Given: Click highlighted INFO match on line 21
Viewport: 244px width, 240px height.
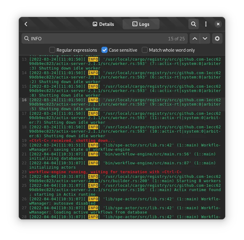Looking at the screenshot, I should pos(93,154).
